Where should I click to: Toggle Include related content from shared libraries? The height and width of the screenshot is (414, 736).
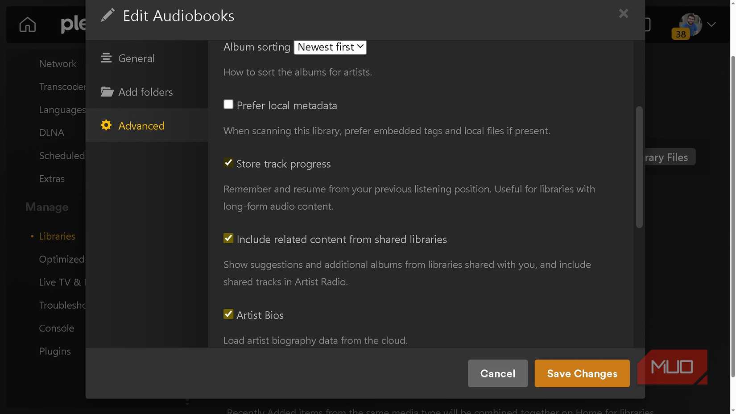pos(228,238)
